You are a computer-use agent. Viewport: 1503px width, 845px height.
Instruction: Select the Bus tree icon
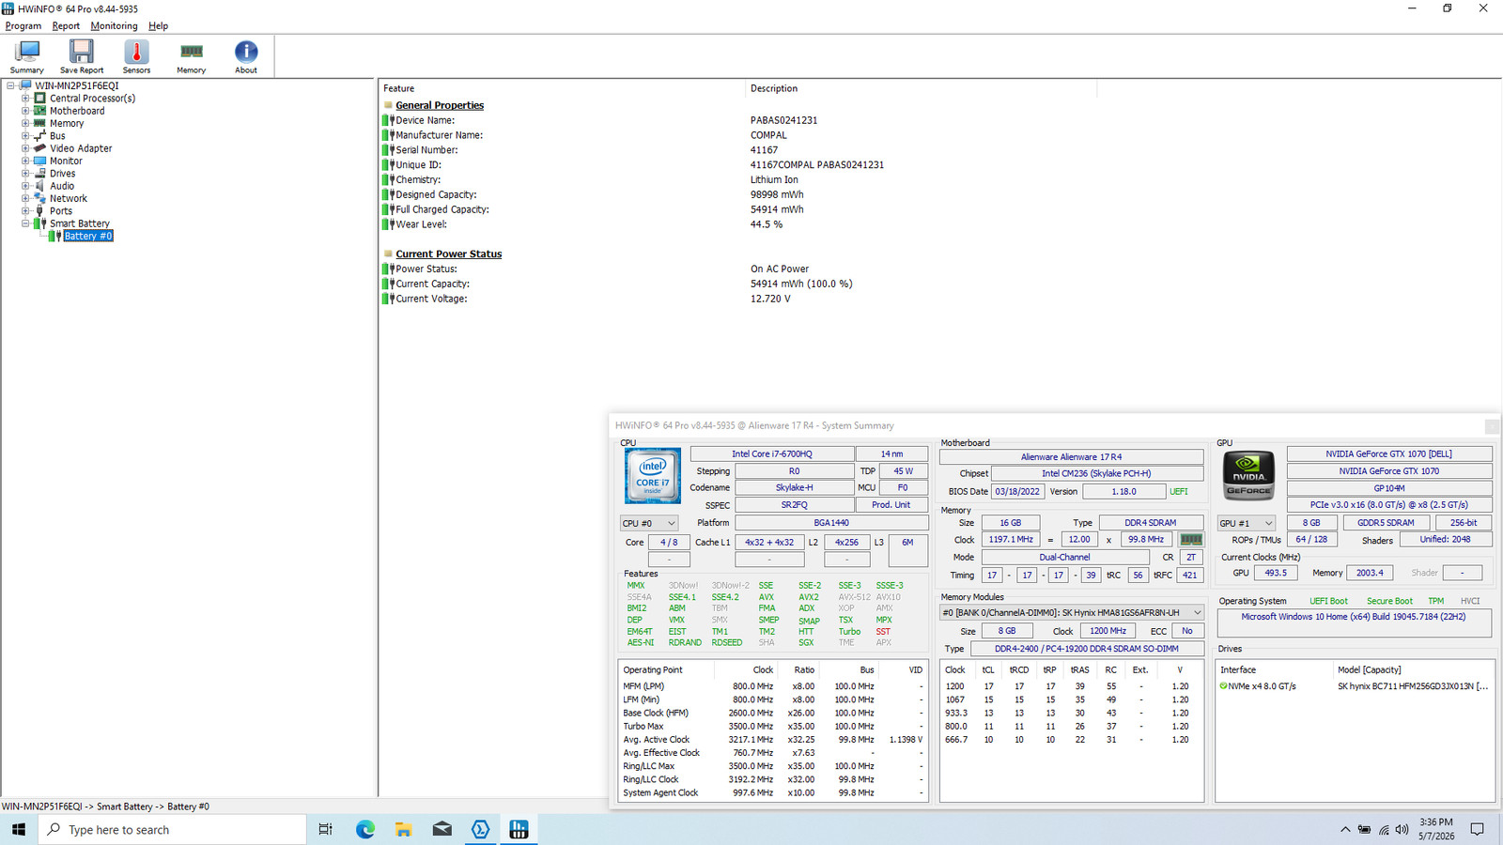(39, 135)
